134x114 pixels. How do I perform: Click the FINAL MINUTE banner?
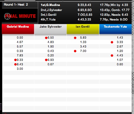(20, 16)
